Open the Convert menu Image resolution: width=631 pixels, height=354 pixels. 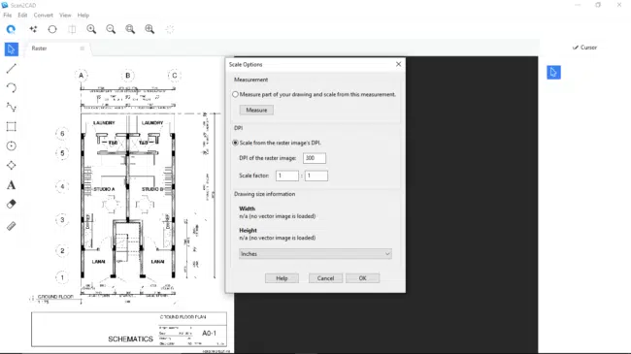click(x=43, y=16)
